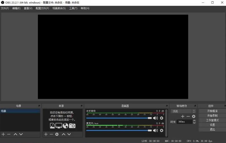Image resolution: width=226 pixels, height=143 pixels.
Task: Decrease 时长 duration with down arrow
Action: [x=194, y=123]
